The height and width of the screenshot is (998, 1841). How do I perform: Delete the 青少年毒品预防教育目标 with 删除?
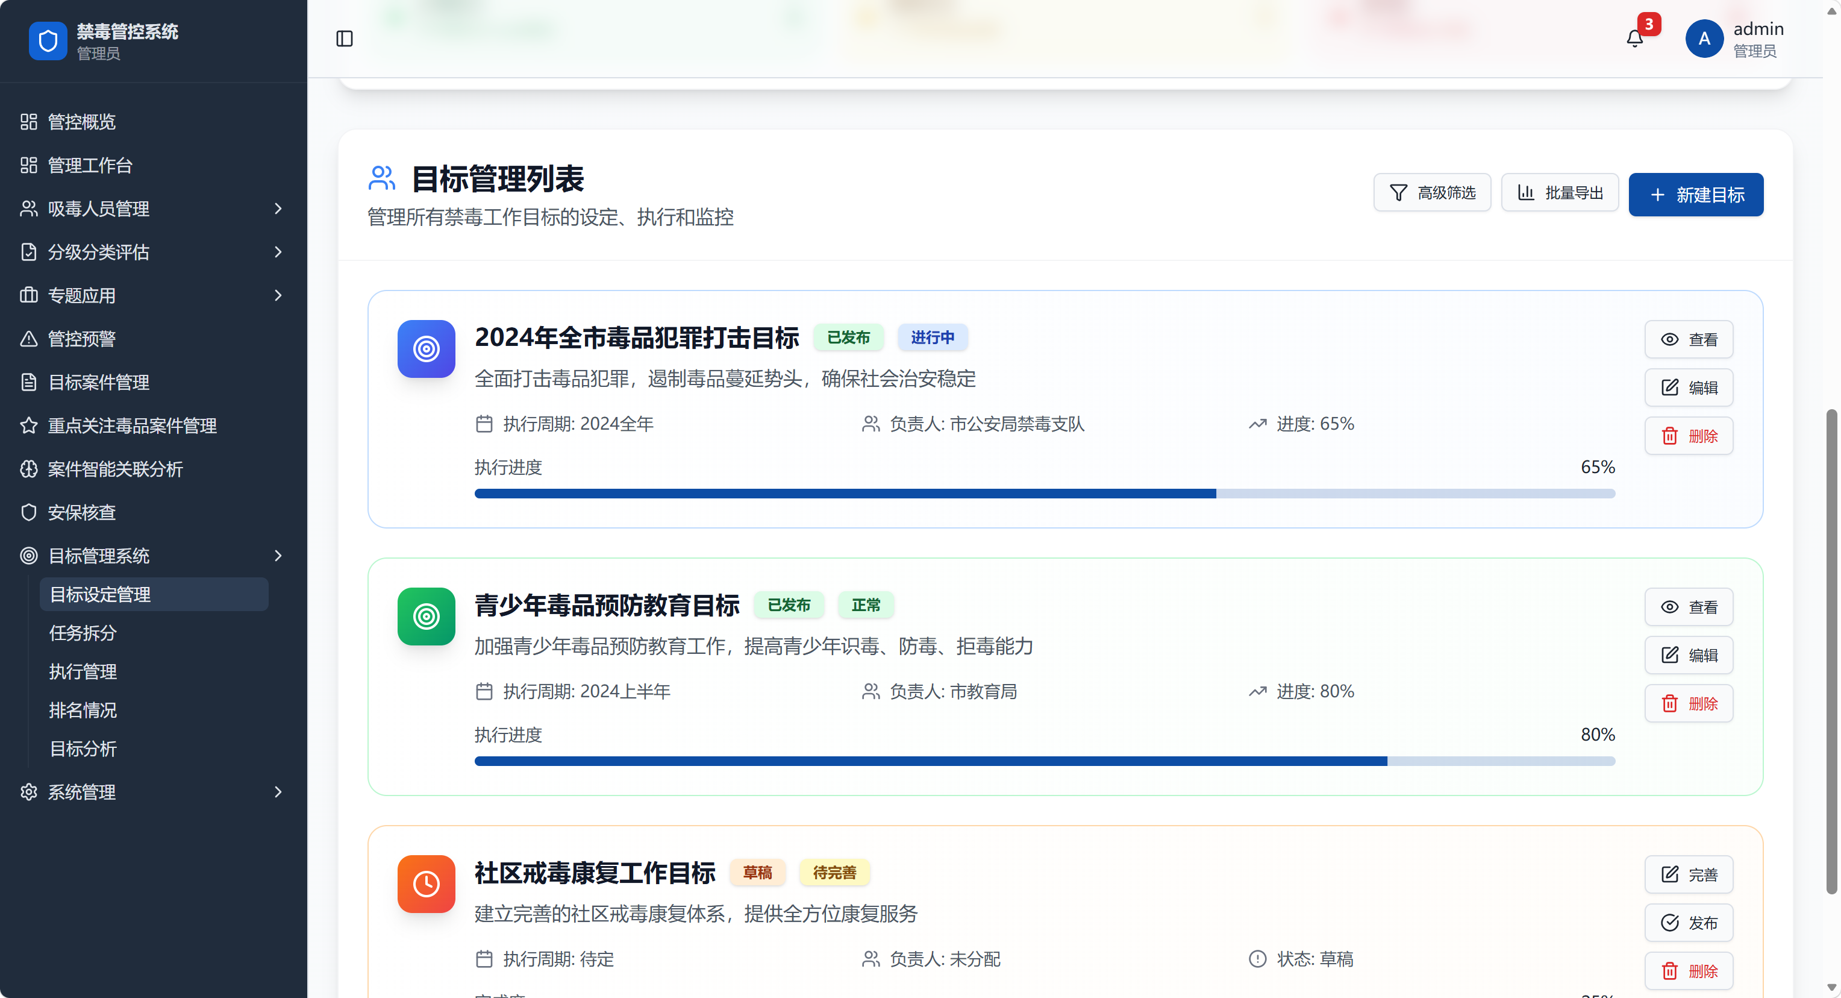(x=1689, y=703)
